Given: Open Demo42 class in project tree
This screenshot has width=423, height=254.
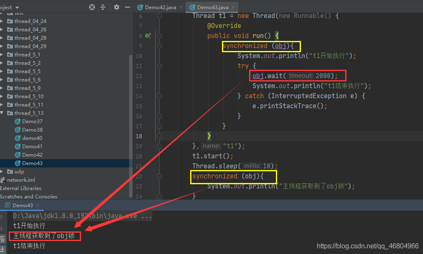Looking at the screenshot, I should pos(32,155).
